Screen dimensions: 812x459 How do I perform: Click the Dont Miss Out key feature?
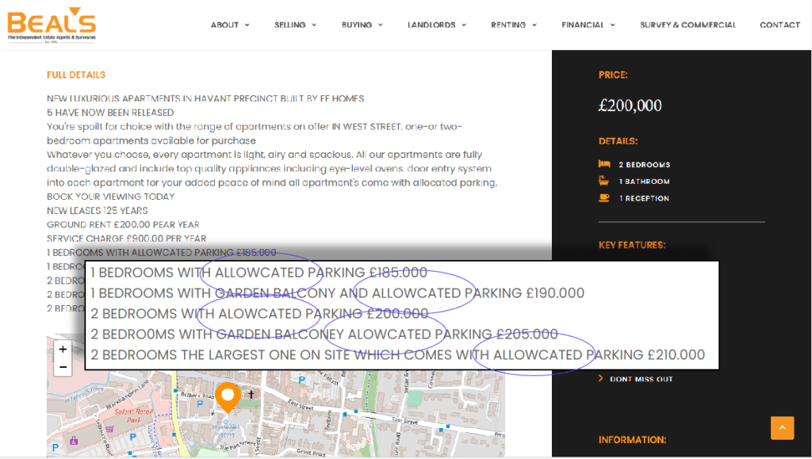click(641, 379)
